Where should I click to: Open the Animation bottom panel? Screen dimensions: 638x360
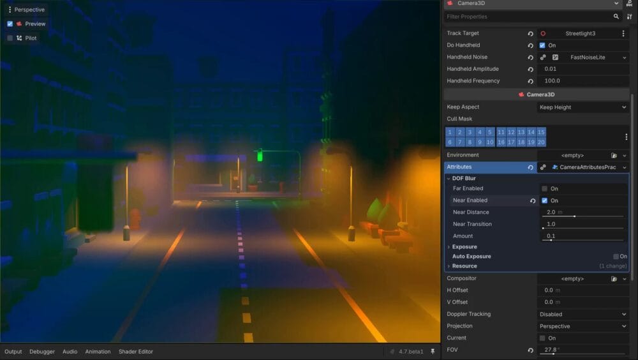(98, 352)
